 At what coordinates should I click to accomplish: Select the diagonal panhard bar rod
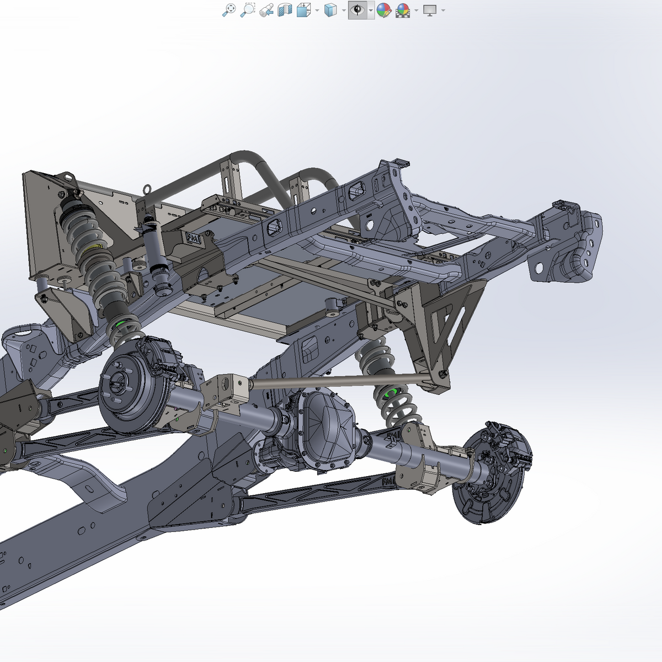click(337, 380)
